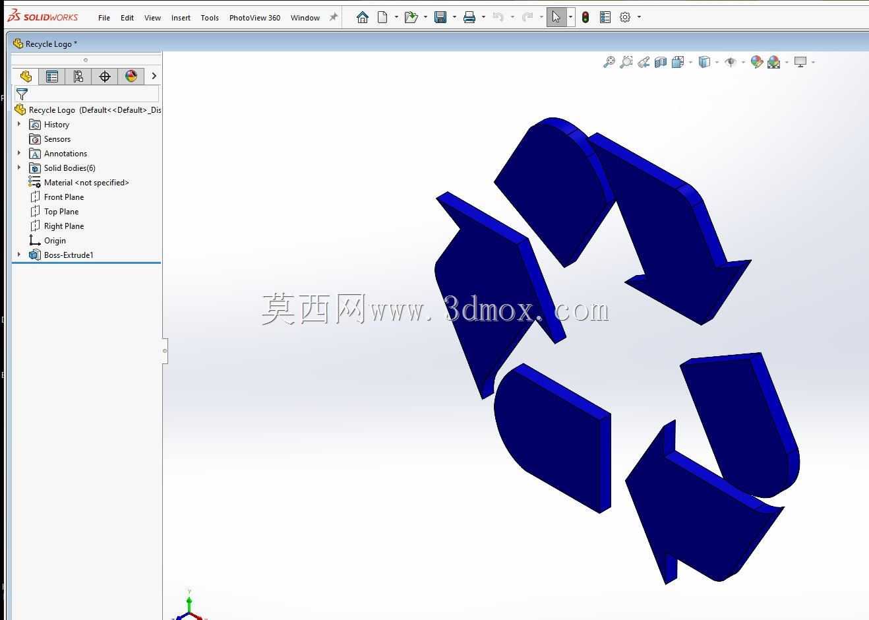Select the Recycle Logo root tree item
Viewport: 869px width, 620px height.
pos(88,109)
